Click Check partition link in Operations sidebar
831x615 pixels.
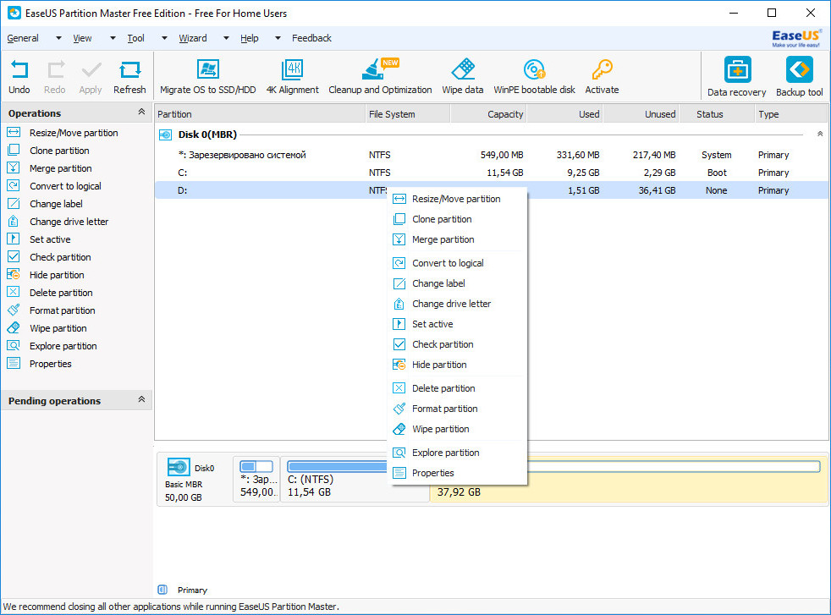pos(60,257)
